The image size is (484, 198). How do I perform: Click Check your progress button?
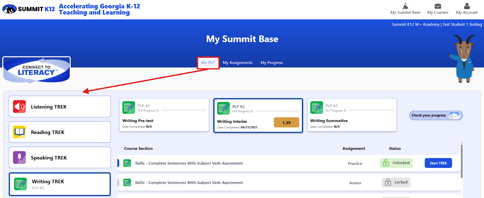[436, 115]
